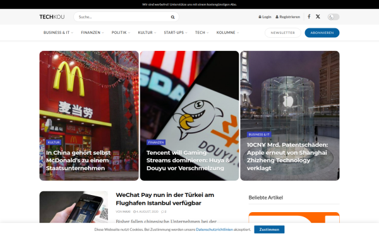The width and height of the screenshot is (379, 236).
Task: Open the McDonald's China article headline
Action: [x=78, y=160]
